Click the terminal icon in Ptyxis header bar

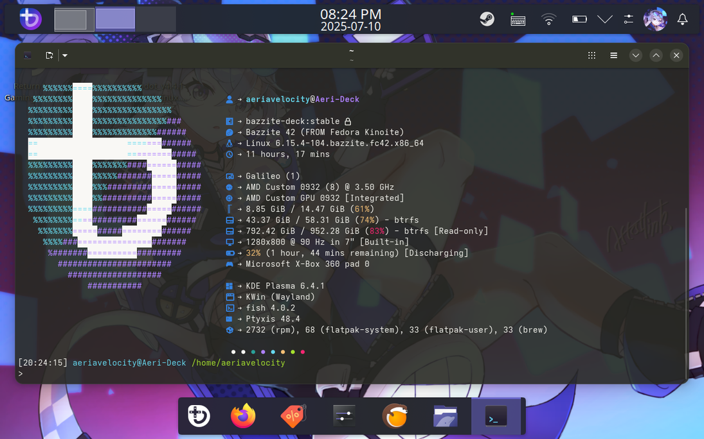click(x=28, y=56)
